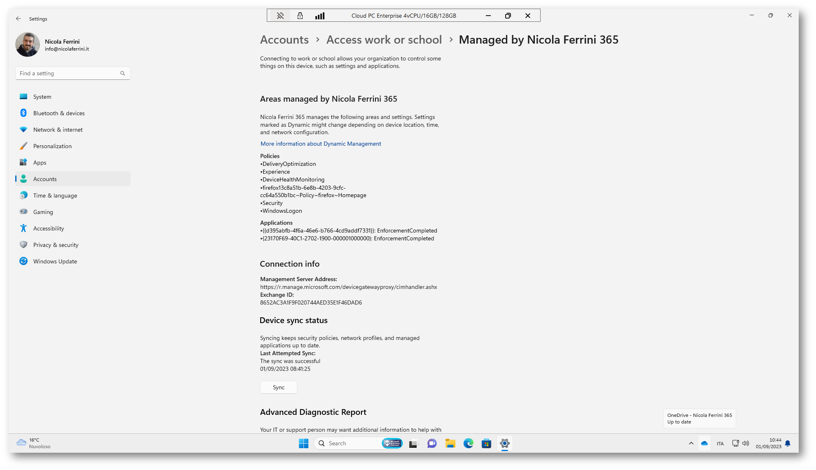Navigate to Accounts breadcrumb
Image resolution: width=816 pixels, height=470 pixels.
(x=284, y=40)
